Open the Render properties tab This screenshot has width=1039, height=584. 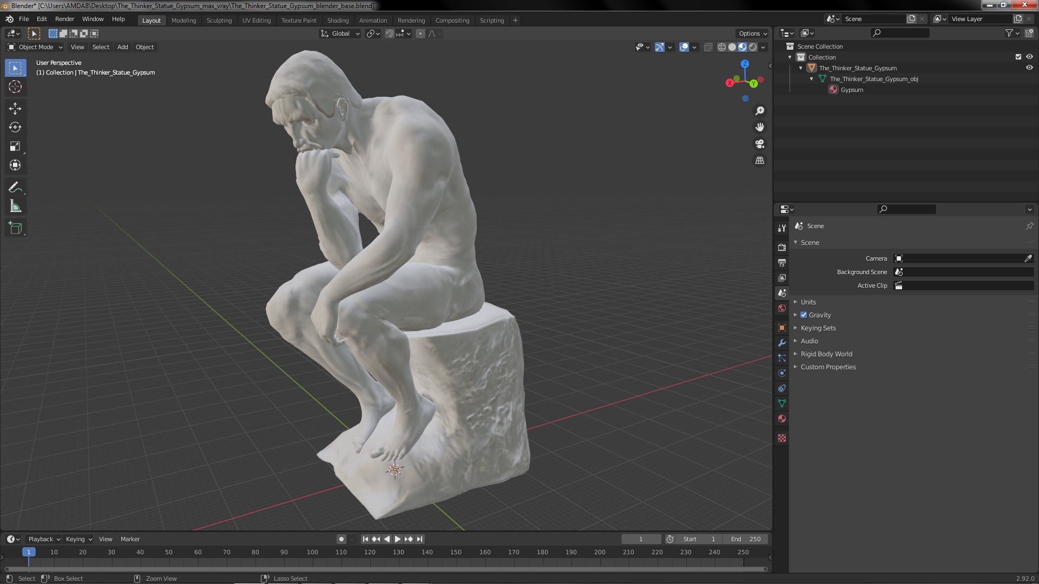point(781,247)
